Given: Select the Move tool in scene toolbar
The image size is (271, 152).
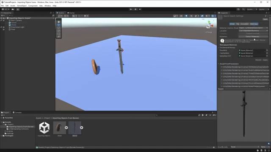Looking at the screenshot, I should click(x=59, y=25).
